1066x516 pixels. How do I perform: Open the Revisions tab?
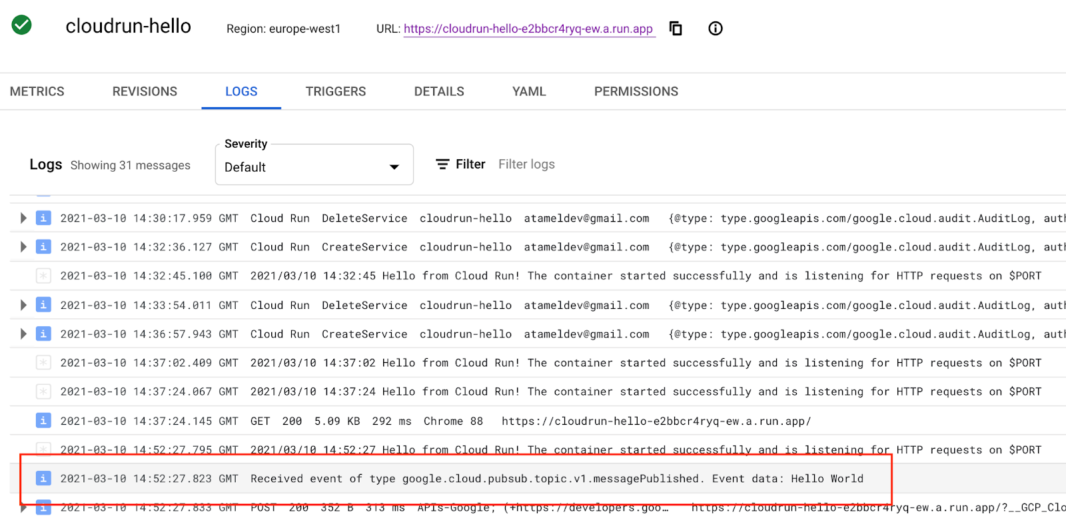pyautogui.click(x=145, y=91)
